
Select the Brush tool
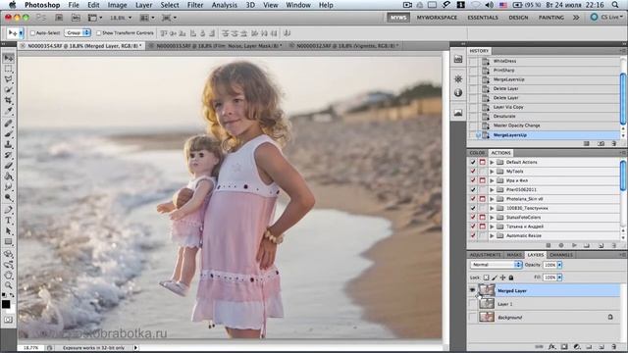click(x=9, y=134)
